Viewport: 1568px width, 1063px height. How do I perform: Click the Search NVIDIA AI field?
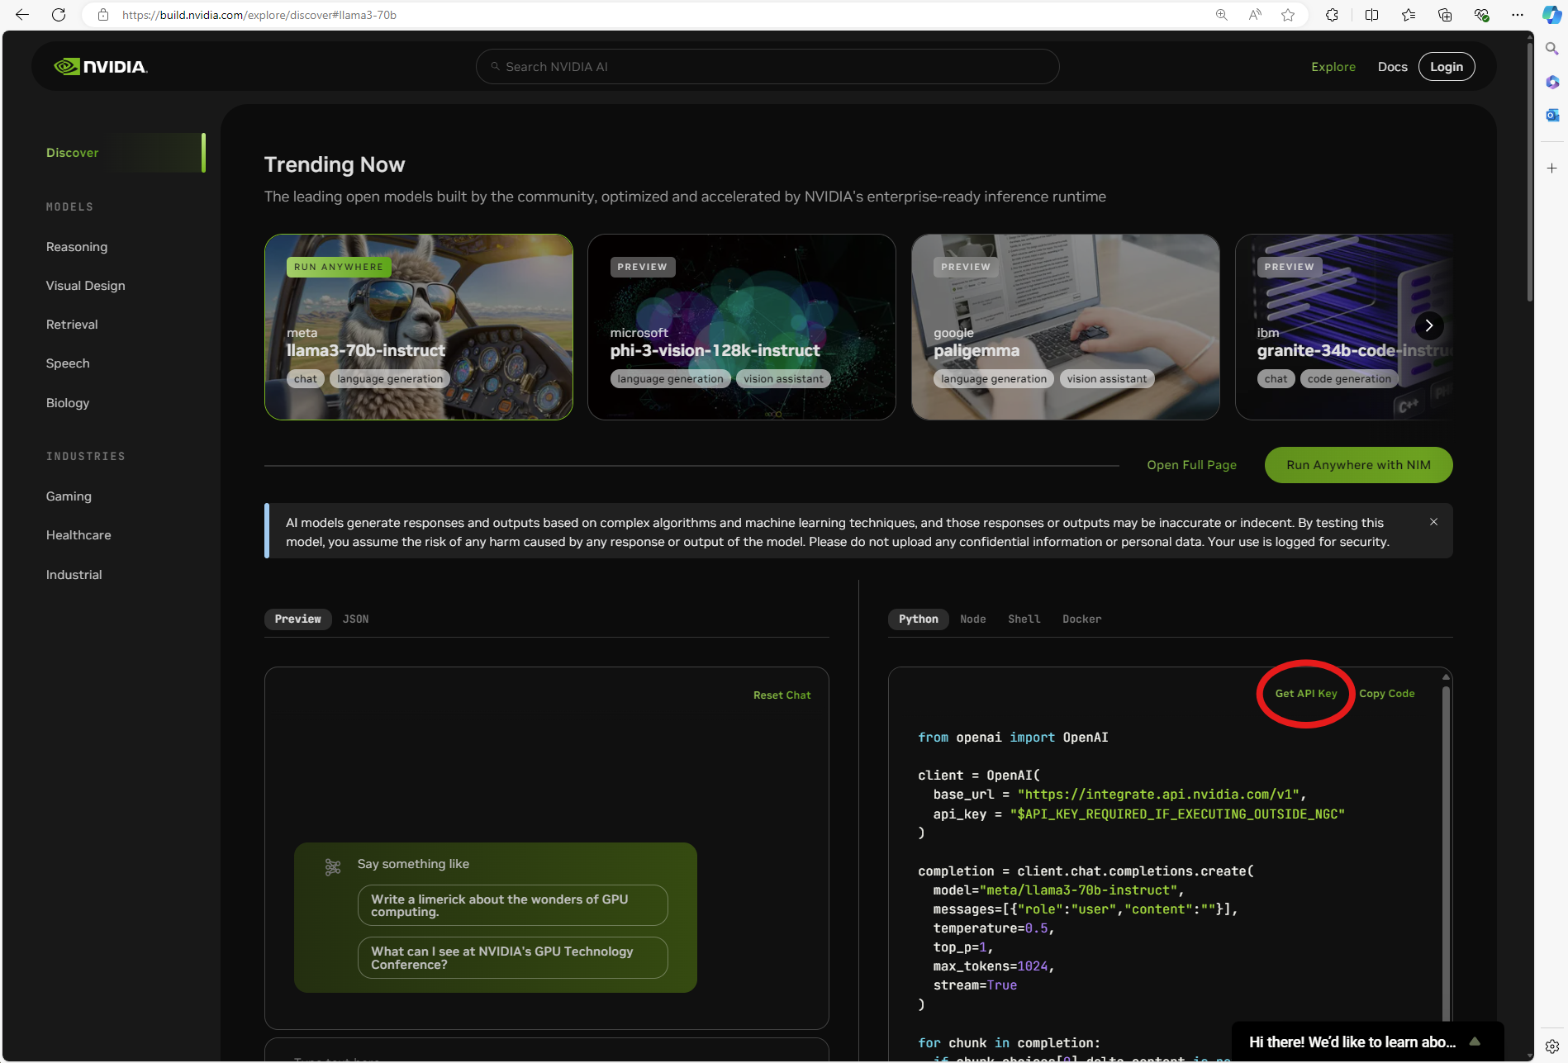(x=767, y=67)
